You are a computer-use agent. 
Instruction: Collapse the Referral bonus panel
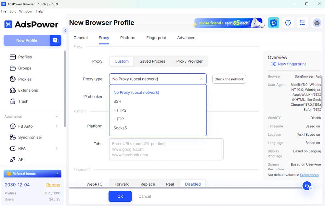point(57,174)
